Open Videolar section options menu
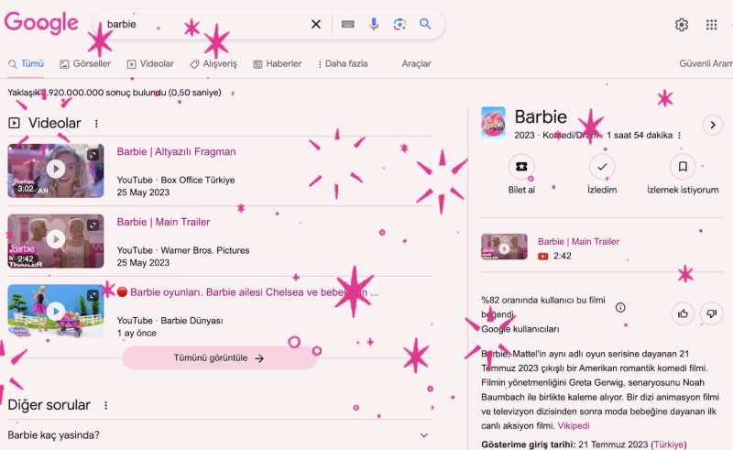Image resolution: width=733 pixels, height=450 pixels. pos(96,124)
